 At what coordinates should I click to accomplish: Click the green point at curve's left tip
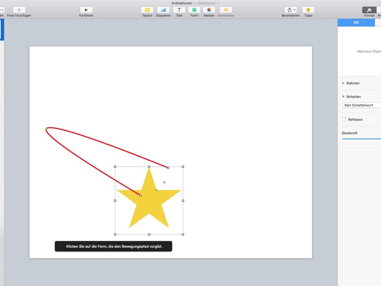47,129
